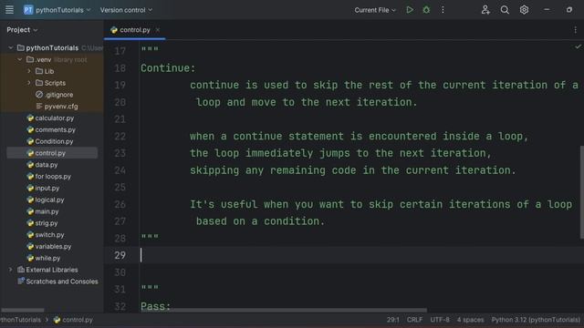Open Code With Me user icon
The height and width of the screenshot is (328, 584).
(x=485, y=10)
